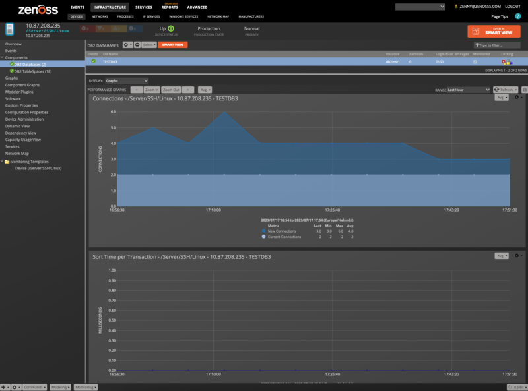The height and width of the screenshot is (391, 528).
Task: Switch to the Network Map sub-tab
Action: pyautogui.click(x=218, y=16)
